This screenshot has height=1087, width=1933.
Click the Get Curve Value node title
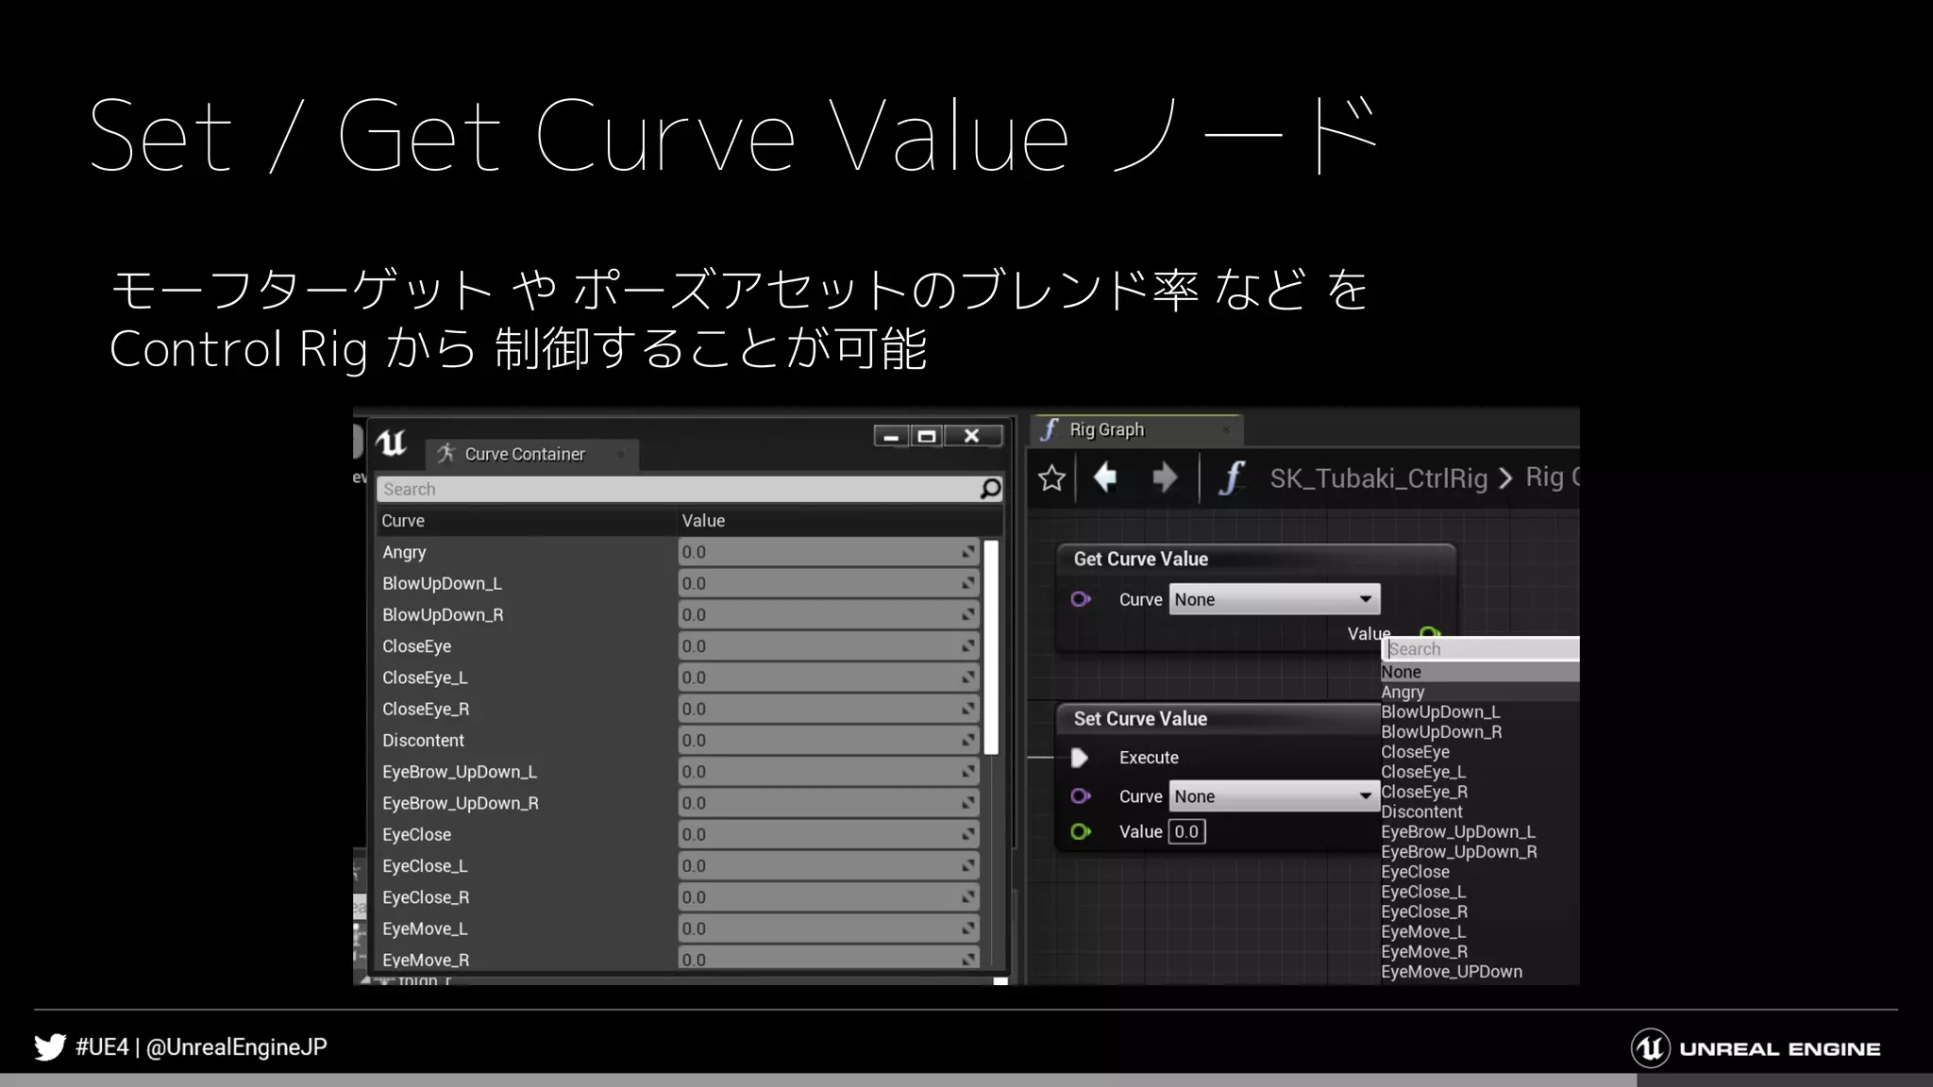coord(1140,559)
